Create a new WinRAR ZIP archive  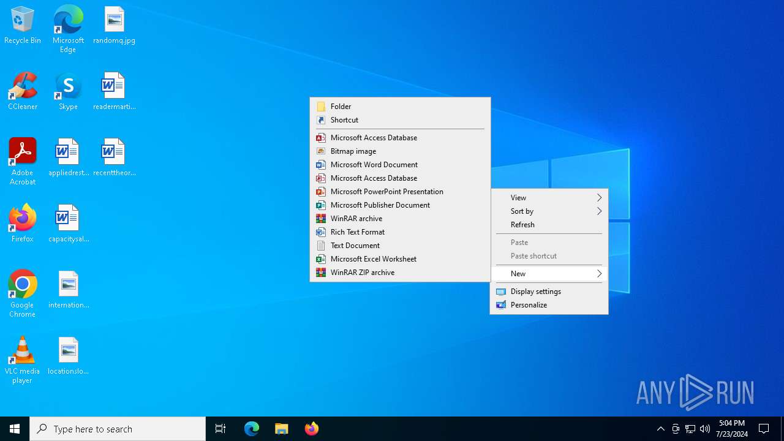pyautogui.click(x=400, y=273)
